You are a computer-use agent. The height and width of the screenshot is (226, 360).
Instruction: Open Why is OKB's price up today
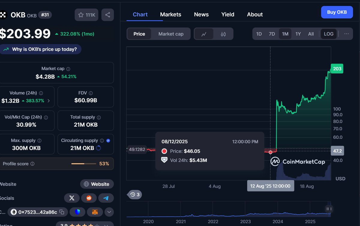pos(40,49)
